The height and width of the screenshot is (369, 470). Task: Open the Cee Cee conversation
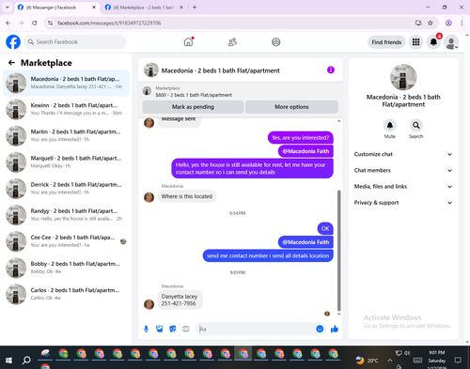tap(66, 241)
